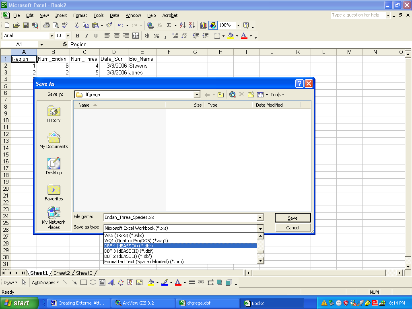Open the Chart Wizard icon

pos(203,25)
